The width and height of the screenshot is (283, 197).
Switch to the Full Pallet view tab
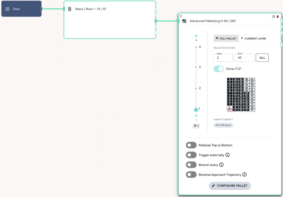coord(226,39)
